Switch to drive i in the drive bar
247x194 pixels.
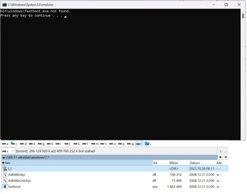[x=59, y=144]
